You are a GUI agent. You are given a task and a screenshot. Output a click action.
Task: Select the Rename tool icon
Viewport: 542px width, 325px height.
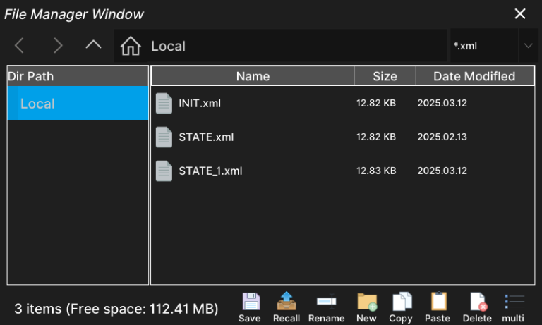(326, 303)
